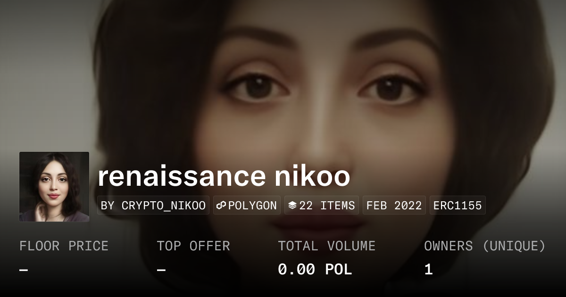
Task: Click the TOP OFFER label
Action: [193, 246]
